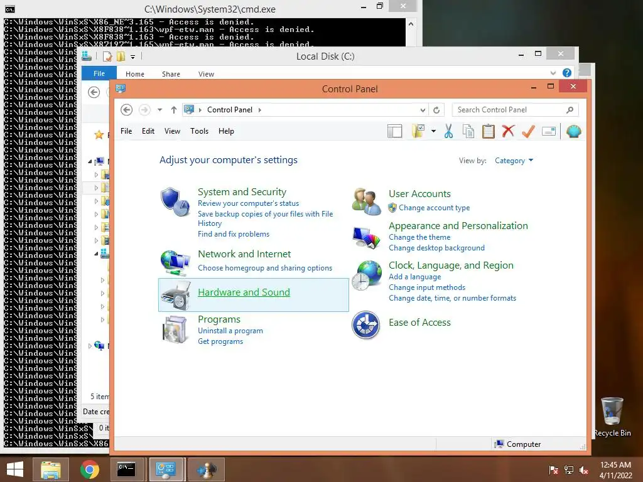Click the Paste clipboard toolbar icon

tap(488, 131)
